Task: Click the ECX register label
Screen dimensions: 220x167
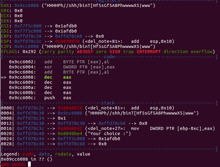Action: click(x=5, y=16)
